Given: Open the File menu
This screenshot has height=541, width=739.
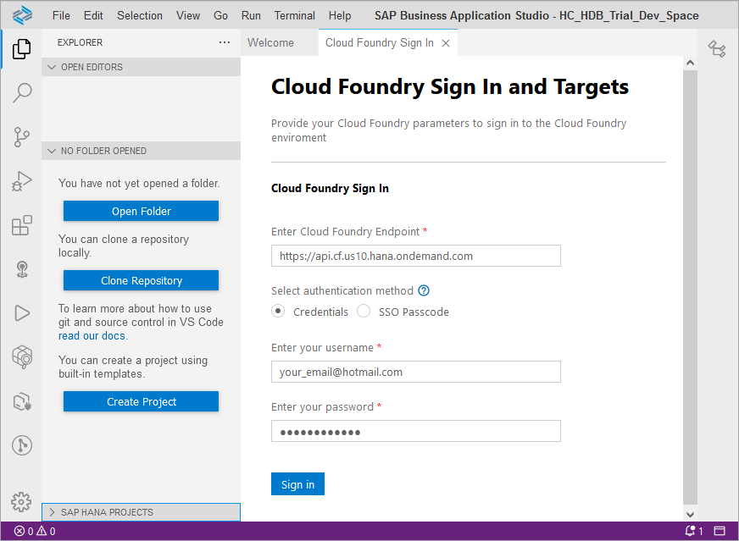Looking at the screenshot, I should (x=61, y=15).
